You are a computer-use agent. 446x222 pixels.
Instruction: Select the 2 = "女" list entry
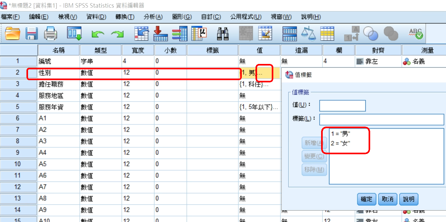tap(341, 143)
